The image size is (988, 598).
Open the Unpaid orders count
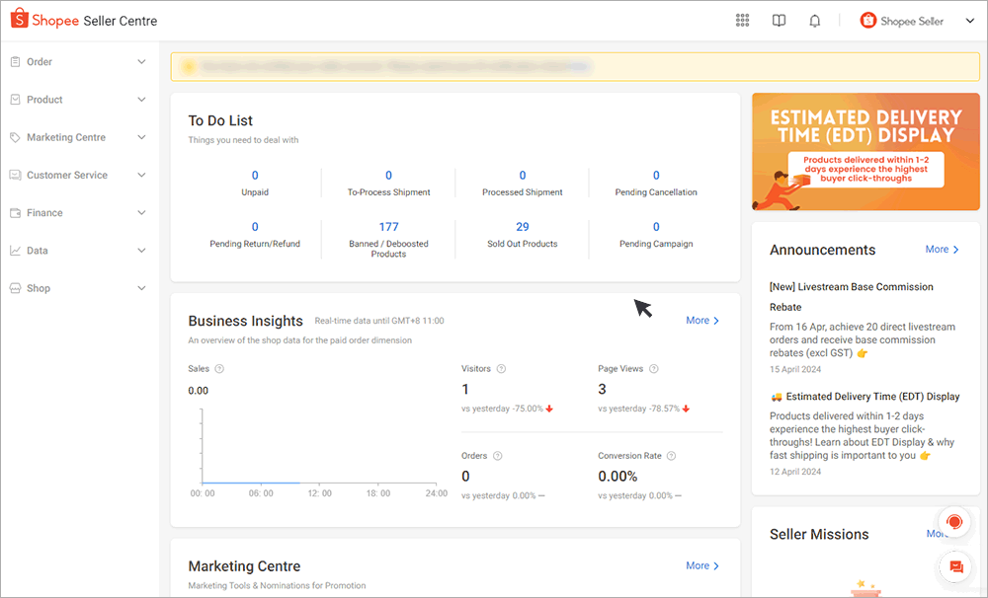tap(255, 175)
